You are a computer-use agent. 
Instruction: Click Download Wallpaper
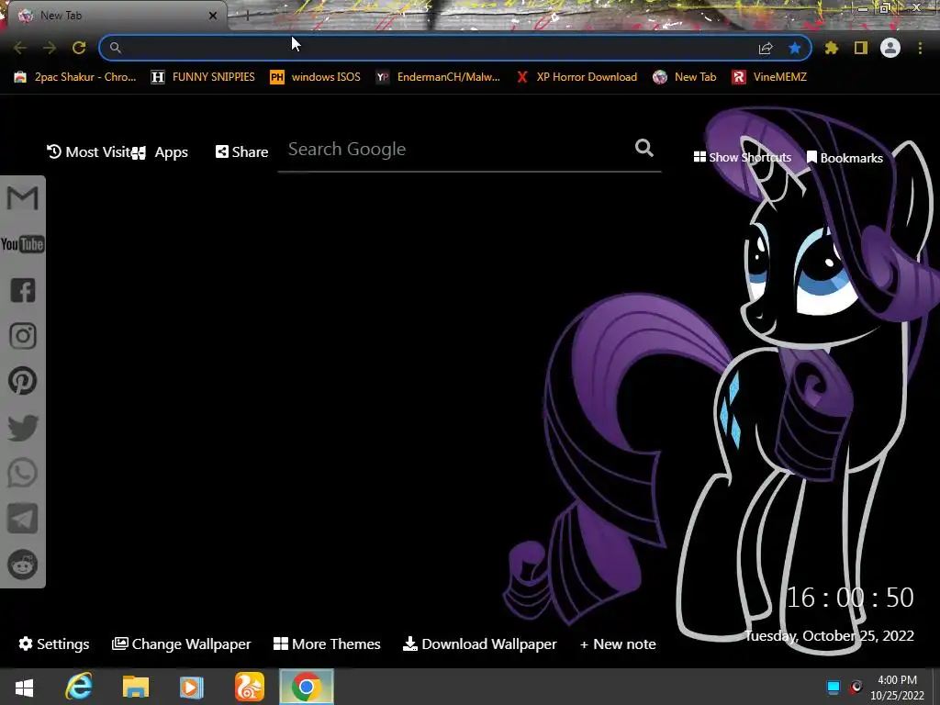tap(480, 643)
